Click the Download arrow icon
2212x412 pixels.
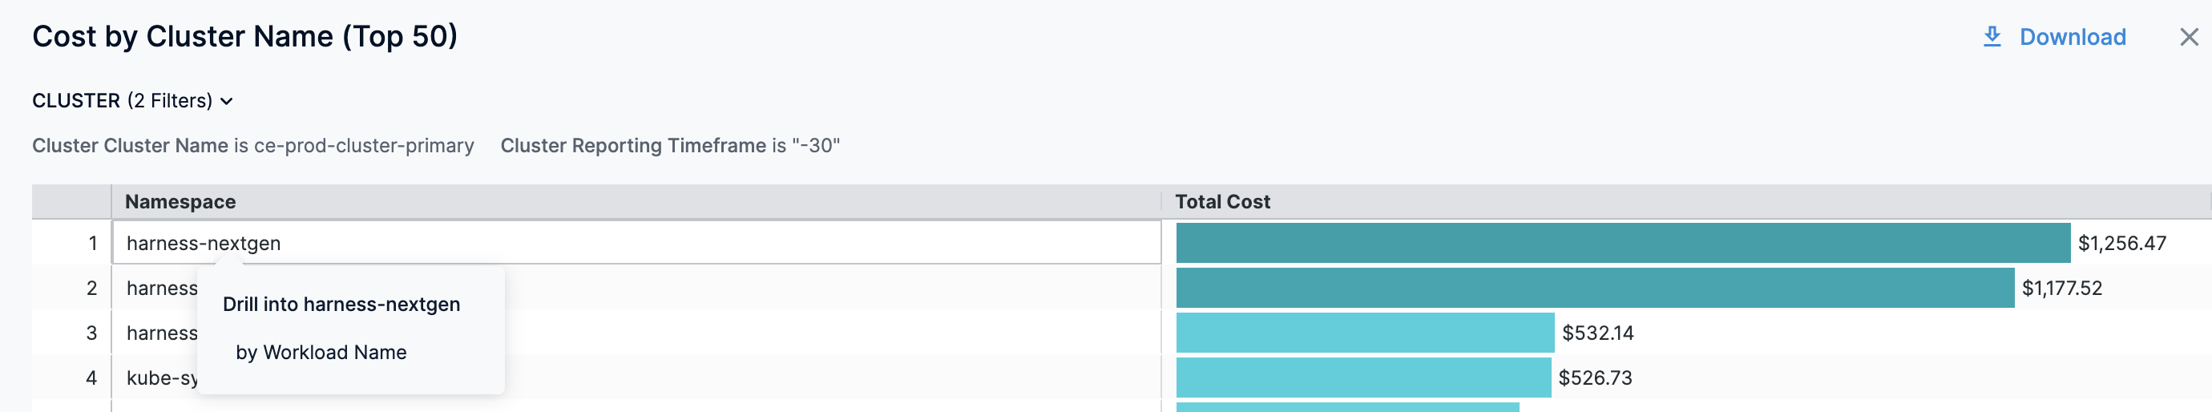point(1992,37)
